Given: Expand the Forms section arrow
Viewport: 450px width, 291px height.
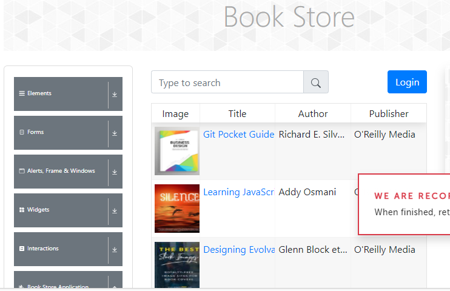Looking at the screenshot, I should click(x=115, y=133).
